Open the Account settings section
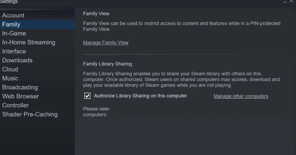The image size is (296, 155). point(13,15)
